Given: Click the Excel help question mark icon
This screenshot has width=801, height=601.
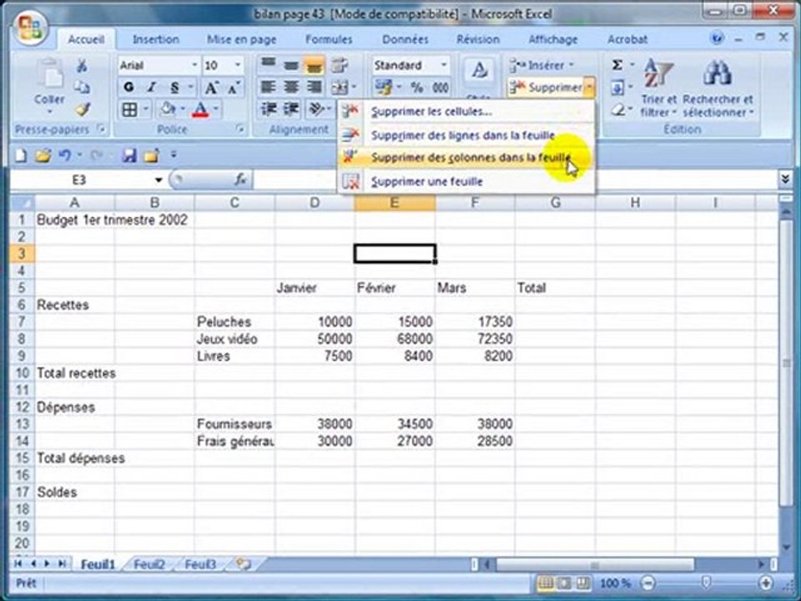Looking at the screenshot, I should (718, 38).
